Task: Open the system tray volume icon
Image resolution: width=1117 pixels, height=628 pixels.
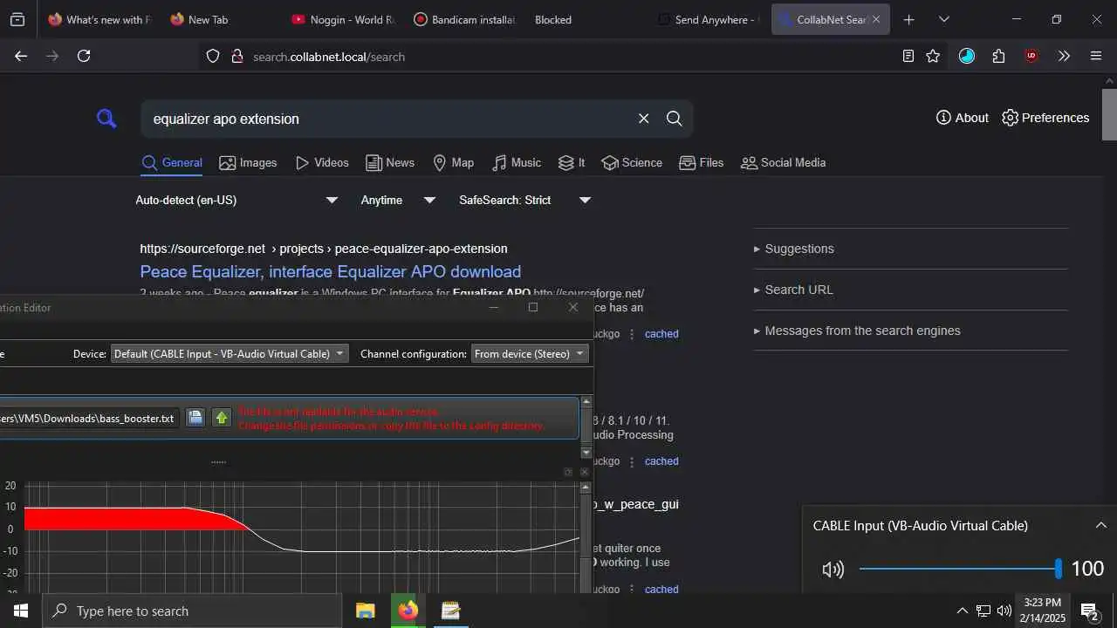Action: tap(1004, 611)
